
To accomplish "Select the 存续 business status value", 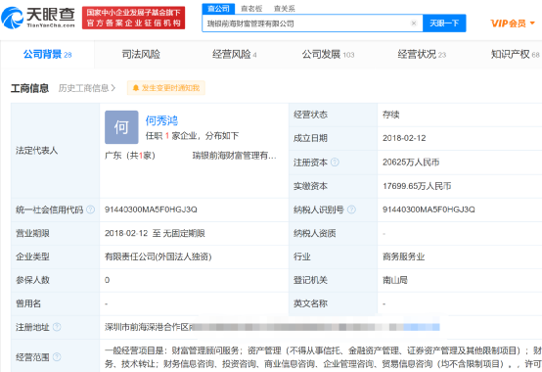I will 391,115.
